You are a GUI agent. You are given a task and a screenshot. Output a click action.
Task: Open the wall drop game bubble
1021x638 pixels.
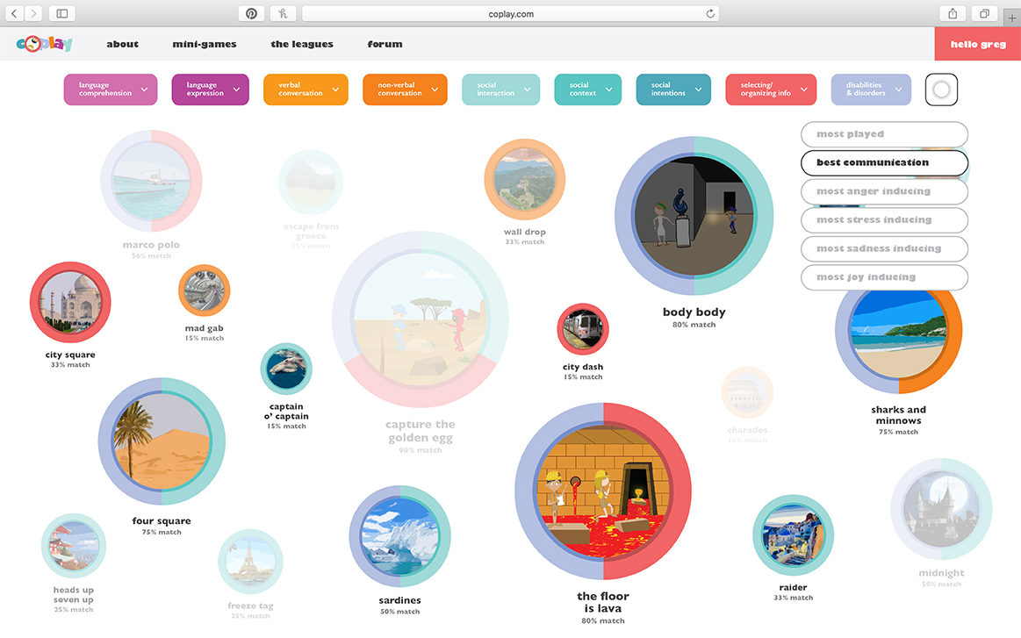525,179
